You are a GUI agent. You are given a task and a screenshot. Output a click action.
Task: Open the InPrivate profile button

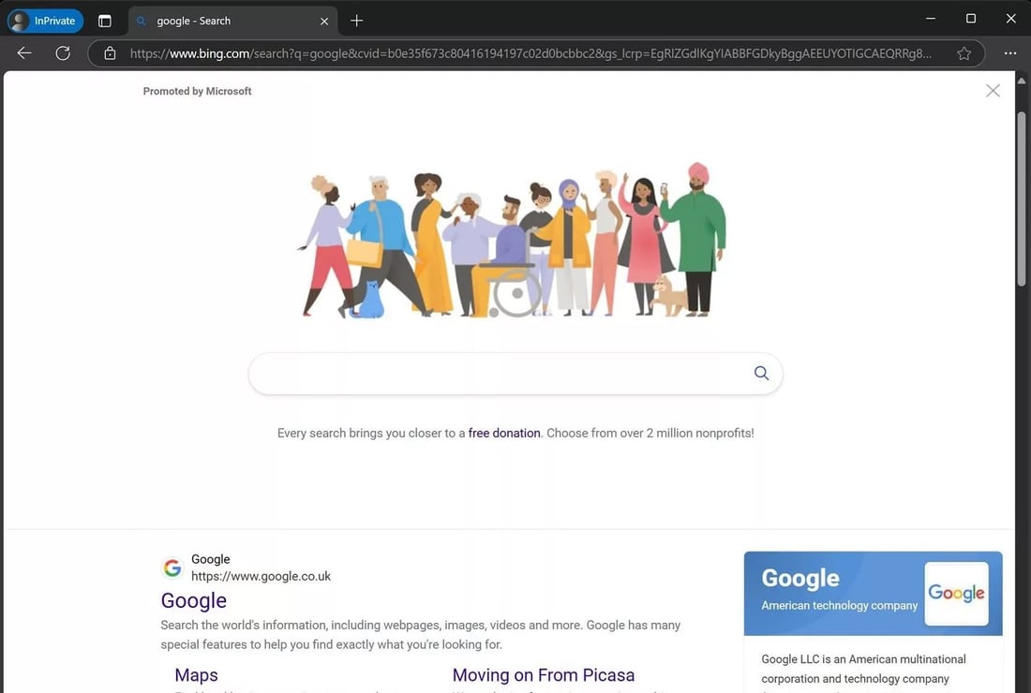click(x=45, y=21)
